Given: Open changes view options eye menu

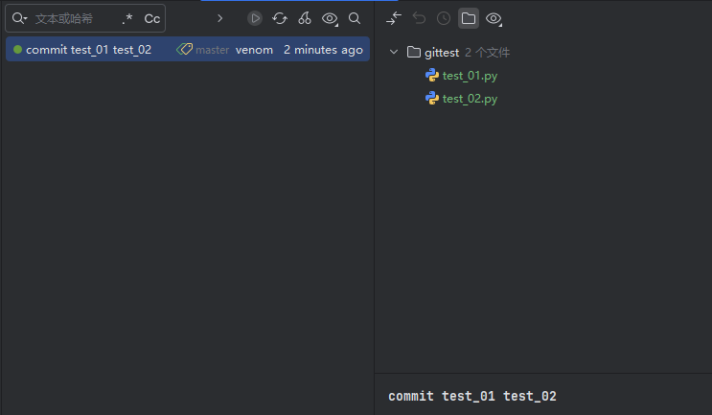Looking at the screenshot, I should 494,18.
